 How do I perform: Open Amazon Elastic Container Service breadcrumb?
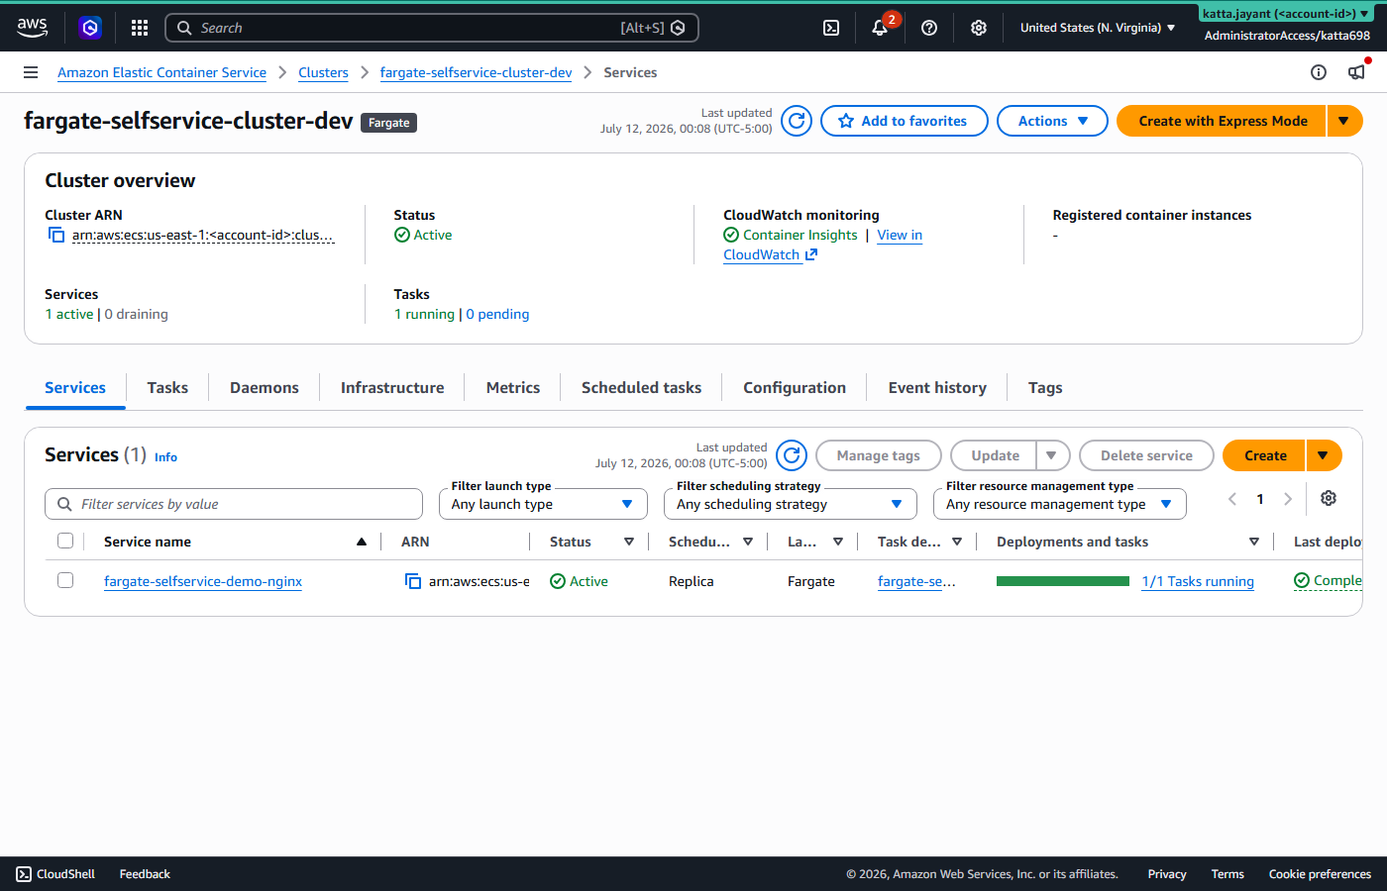click(161, 72)
